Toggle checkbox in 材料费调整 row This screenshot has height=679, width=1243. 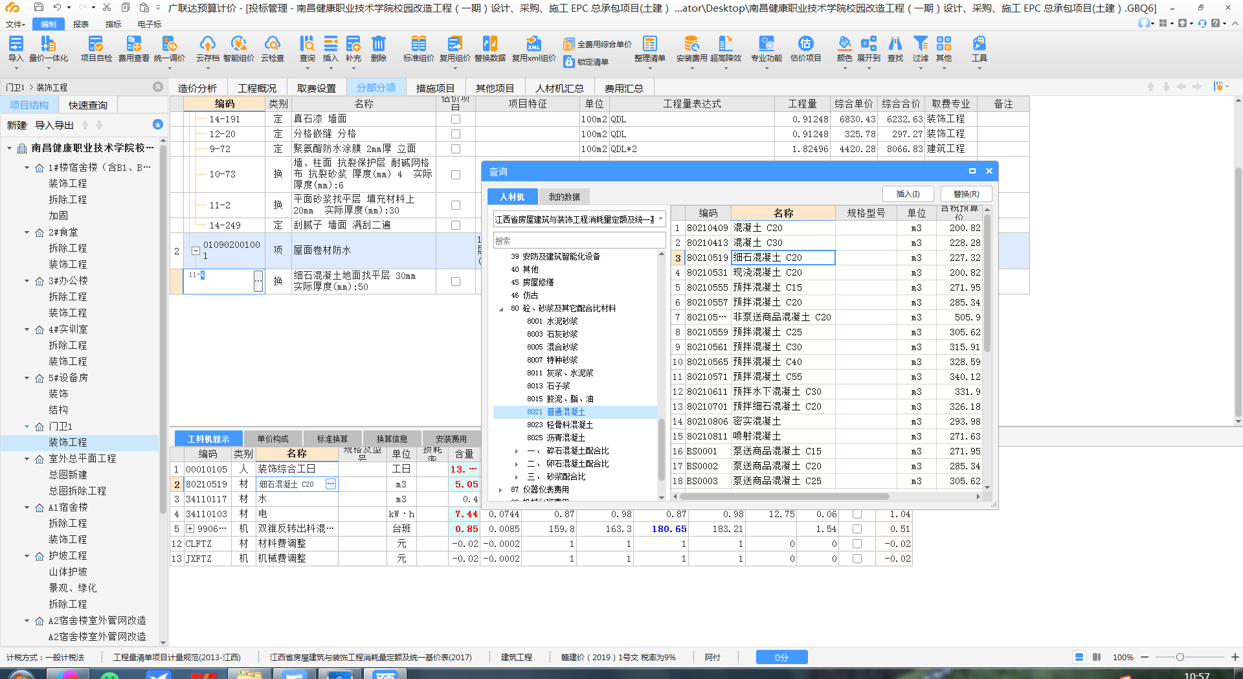coord(857,544)
